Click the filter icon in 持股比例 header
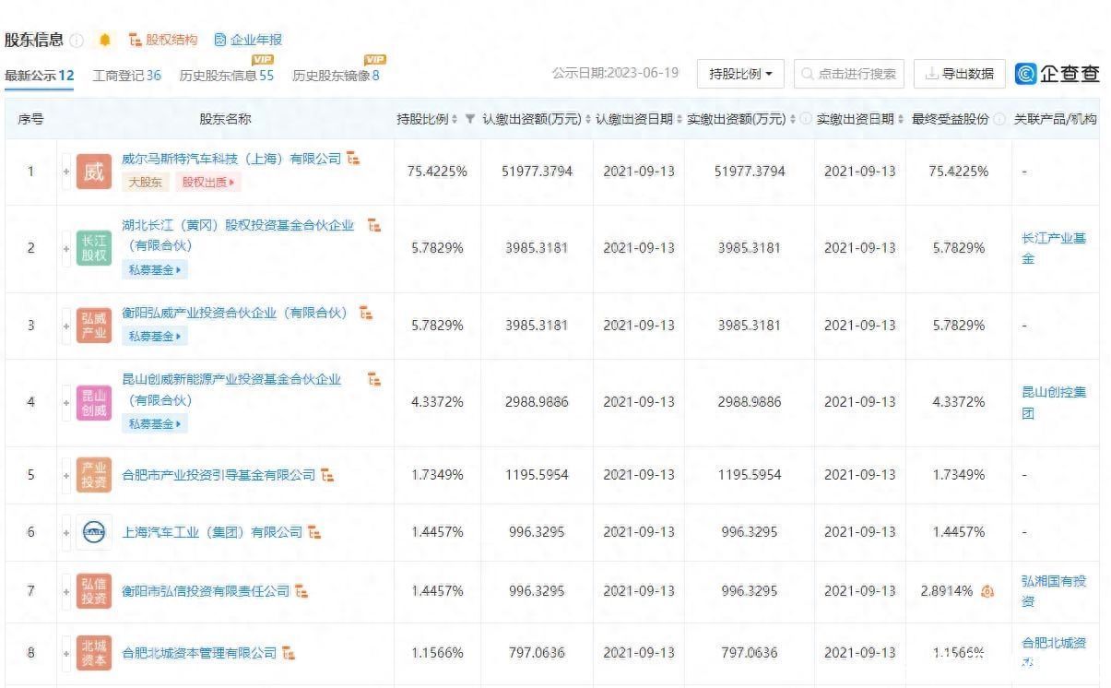Screen dimensions: 1111x688 click(x=470, y=119)
